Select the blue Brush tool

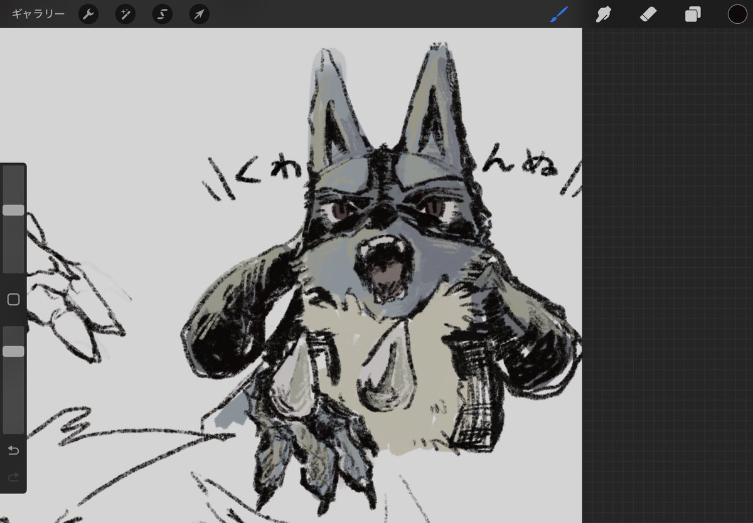click(x=558, y=14)
